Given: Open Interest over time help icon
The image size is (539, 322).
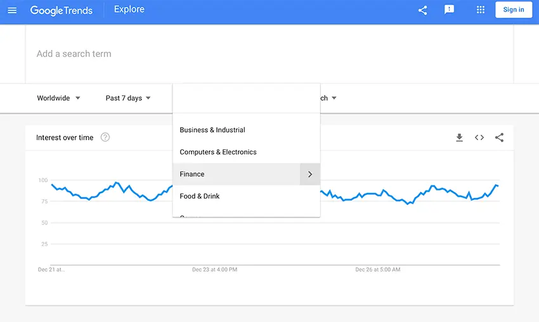Looking at the screenshot, I should tap(105, 137).
